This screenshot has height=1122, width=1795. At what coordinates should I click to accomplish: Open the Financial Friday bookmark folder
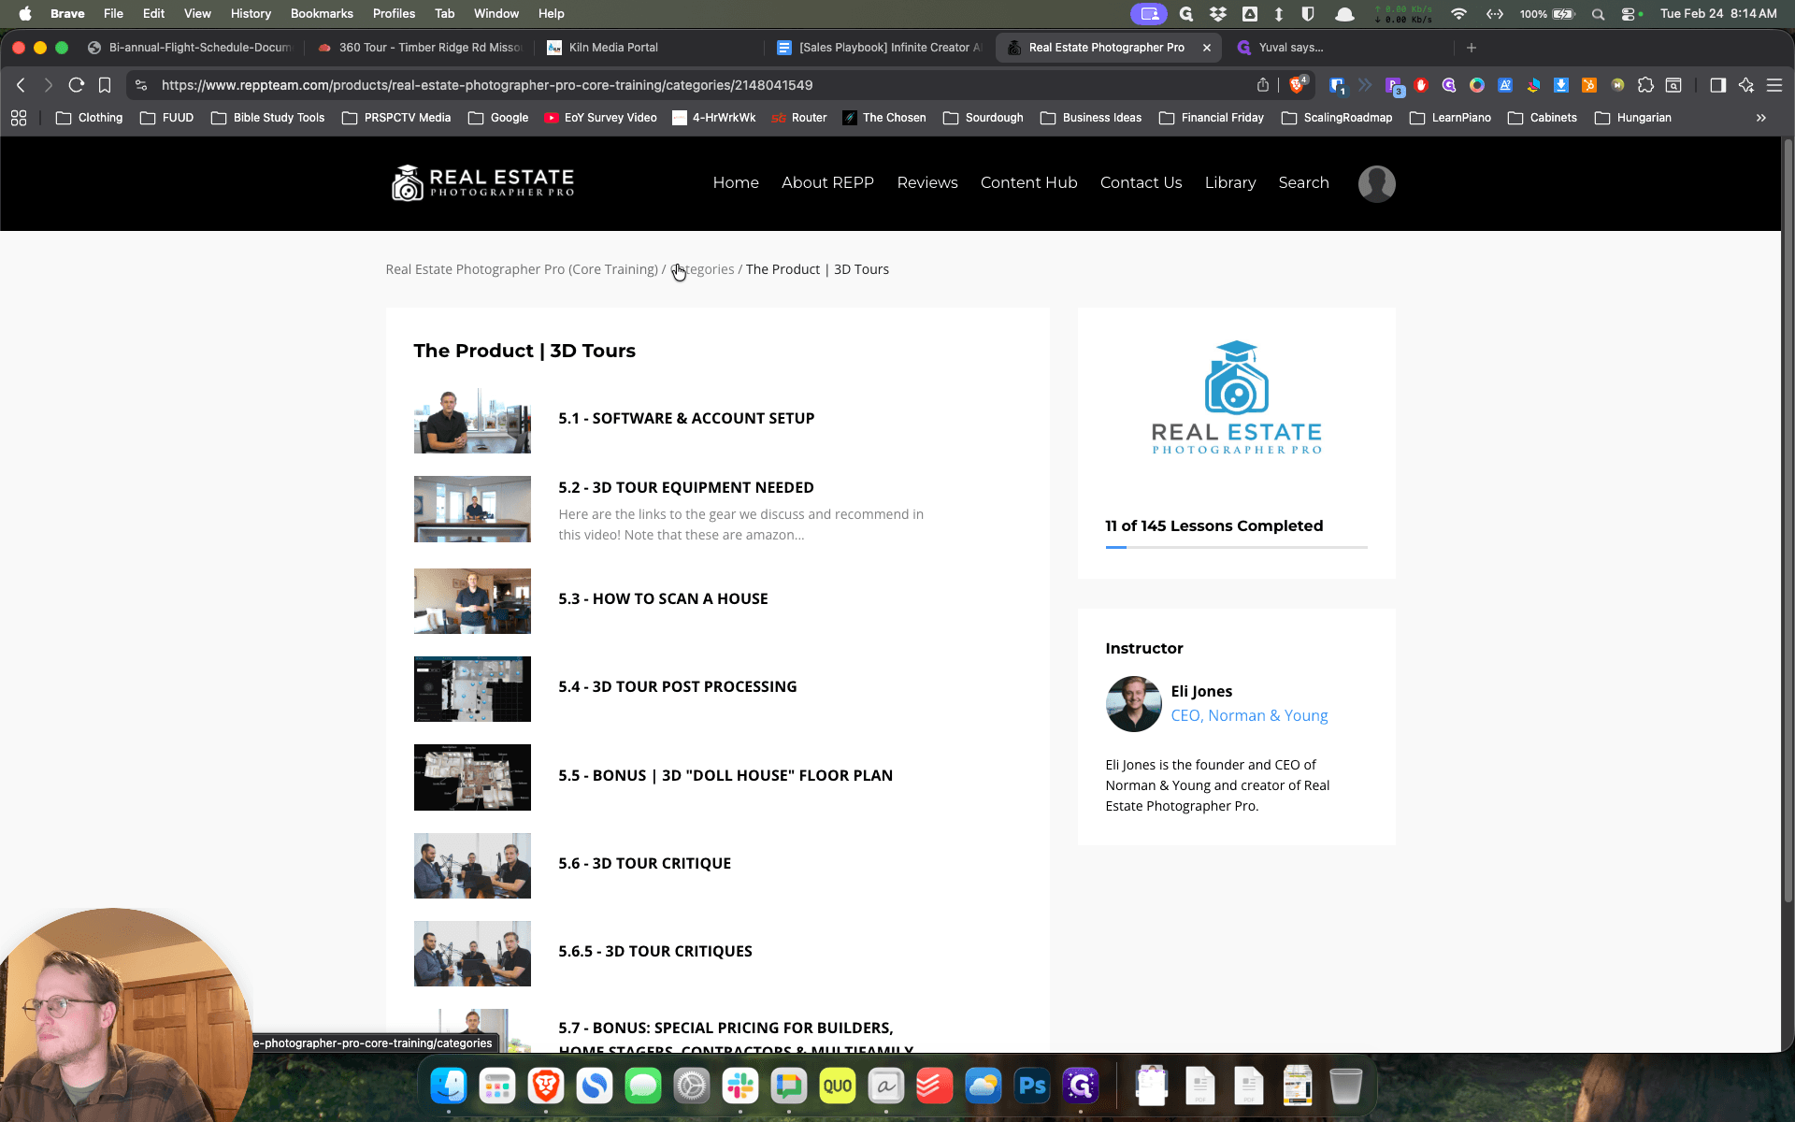pos(1211,118)
